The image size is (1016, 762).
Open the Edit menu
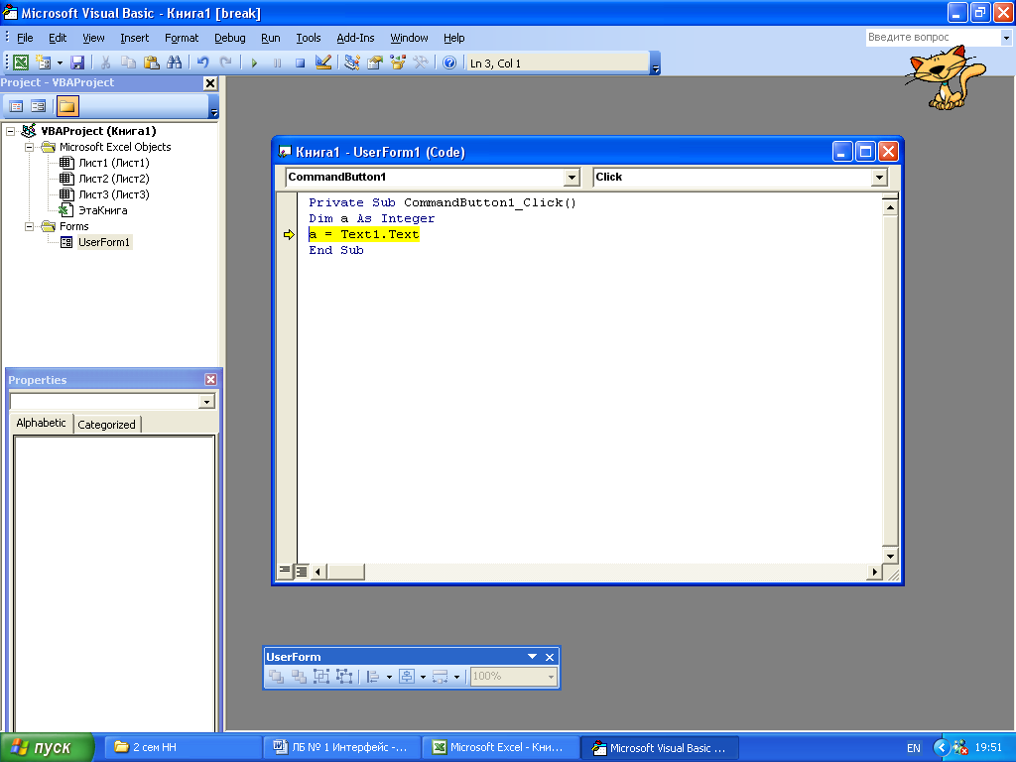click(x=58, y=38)
